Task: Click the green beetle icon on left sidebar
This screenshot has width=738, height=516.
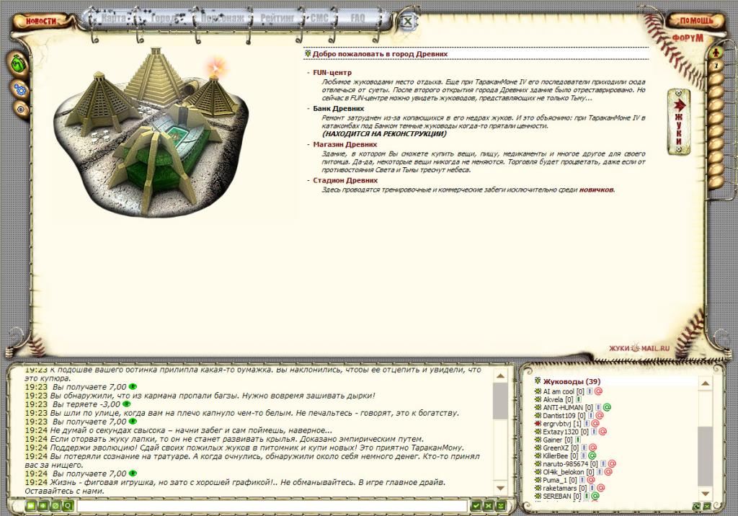Action: click(x=18, y=63)
